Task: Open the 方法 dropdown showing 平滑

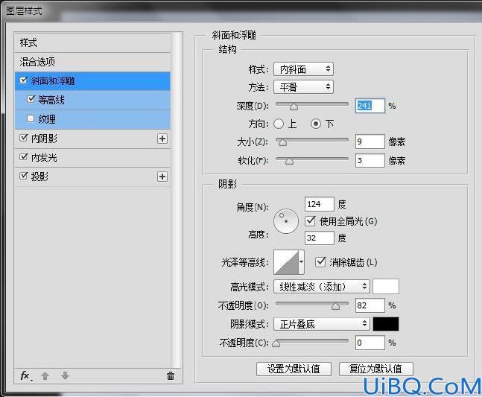Action: [x=303, y=87]
